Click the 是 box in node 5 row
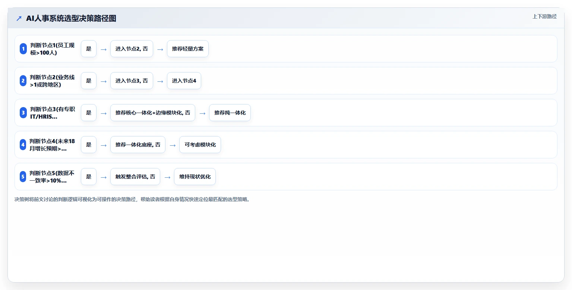This screenshot has width=572, height=290. pyautogui.click(x=89, y=177)
